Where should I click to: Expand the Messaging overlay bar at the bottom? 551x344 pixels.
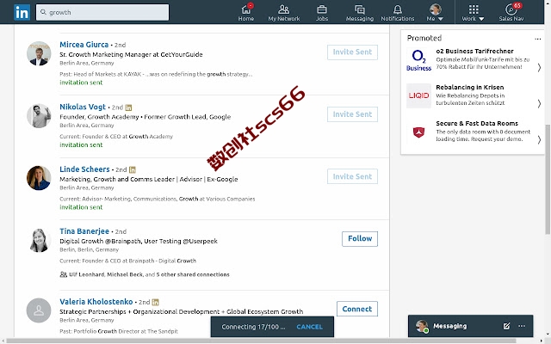(x=470, y=326)
